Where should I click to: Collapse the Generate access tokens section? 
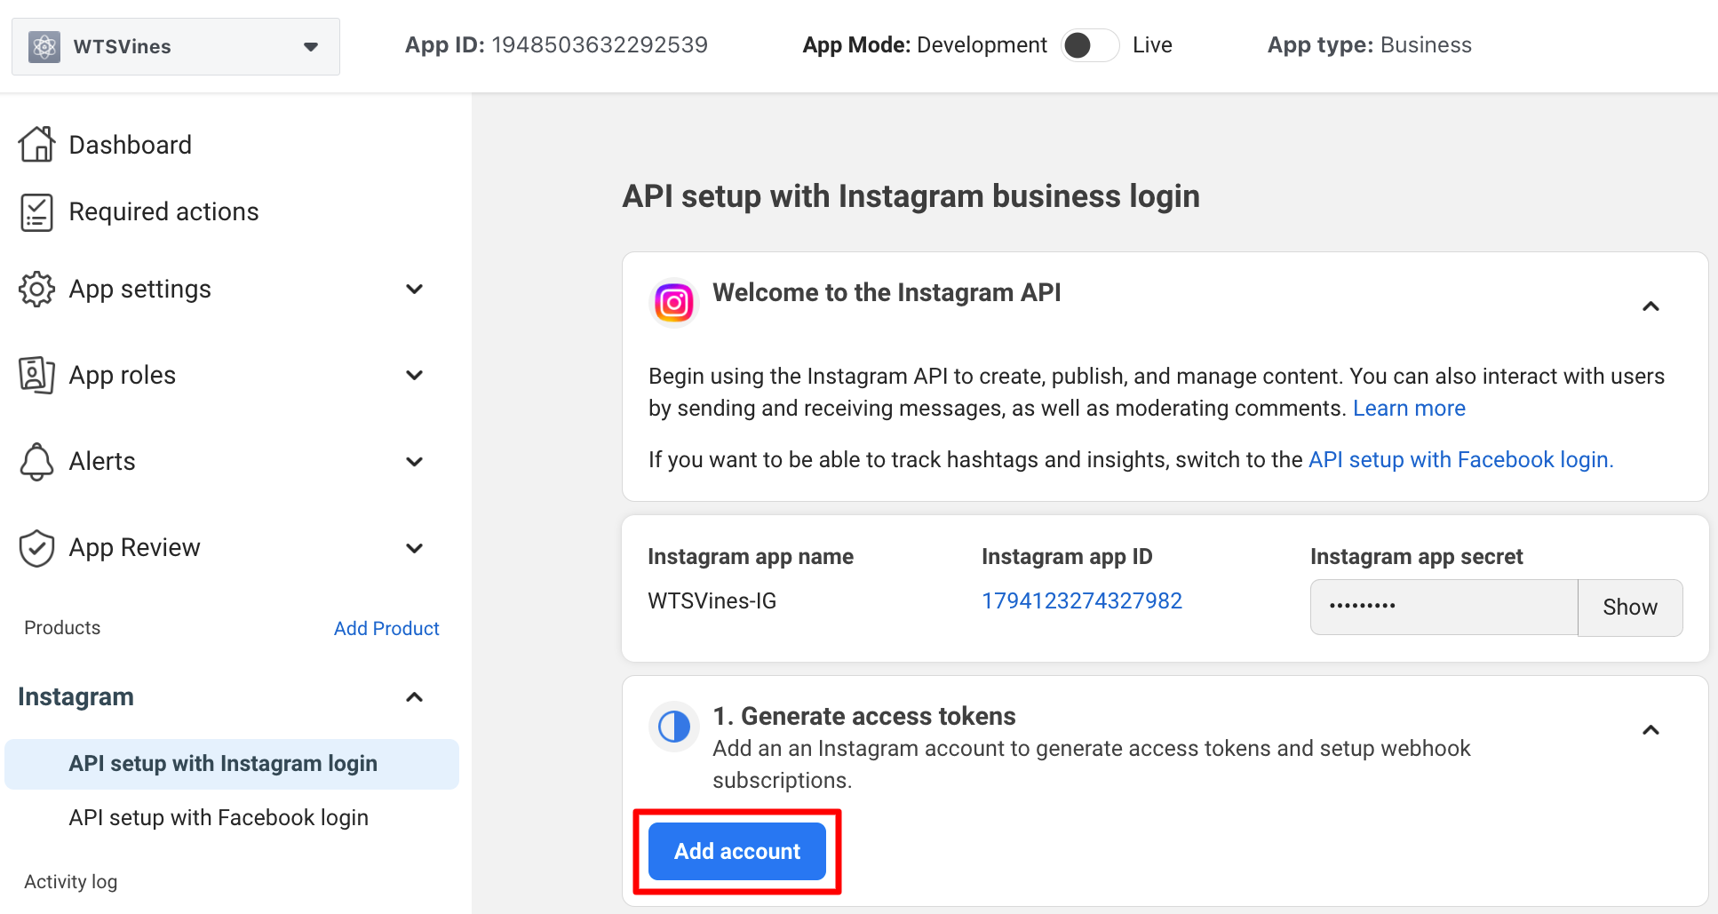coord(1650,730)
